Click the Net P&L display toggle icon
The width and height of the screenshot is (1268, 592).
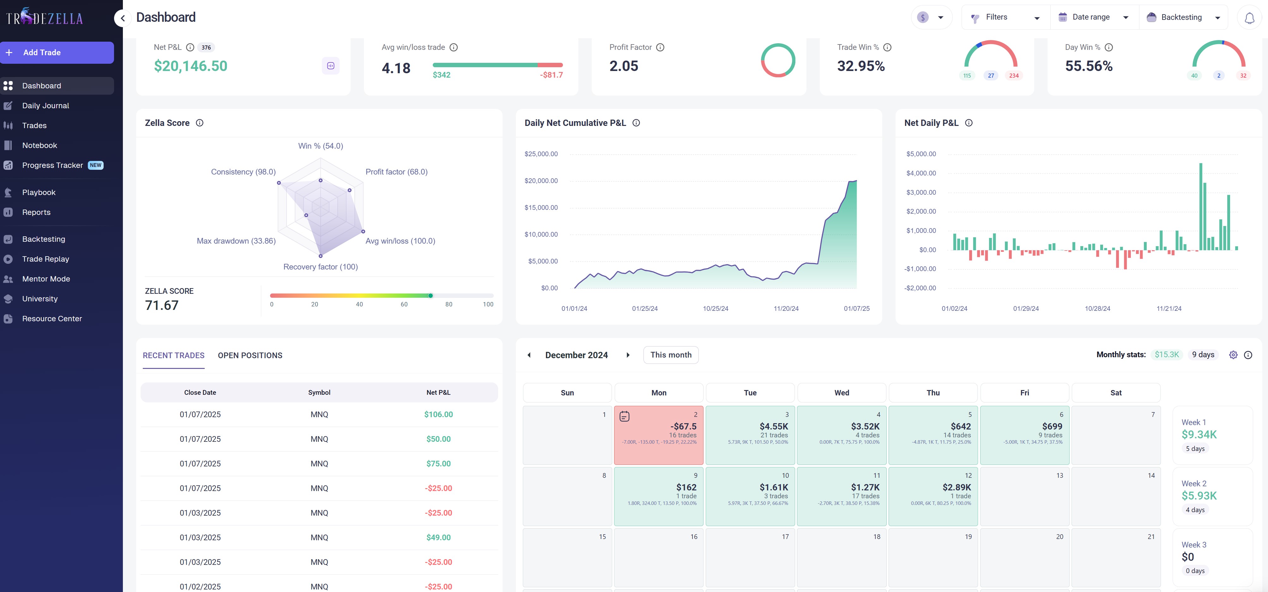(x=331, y=66)
